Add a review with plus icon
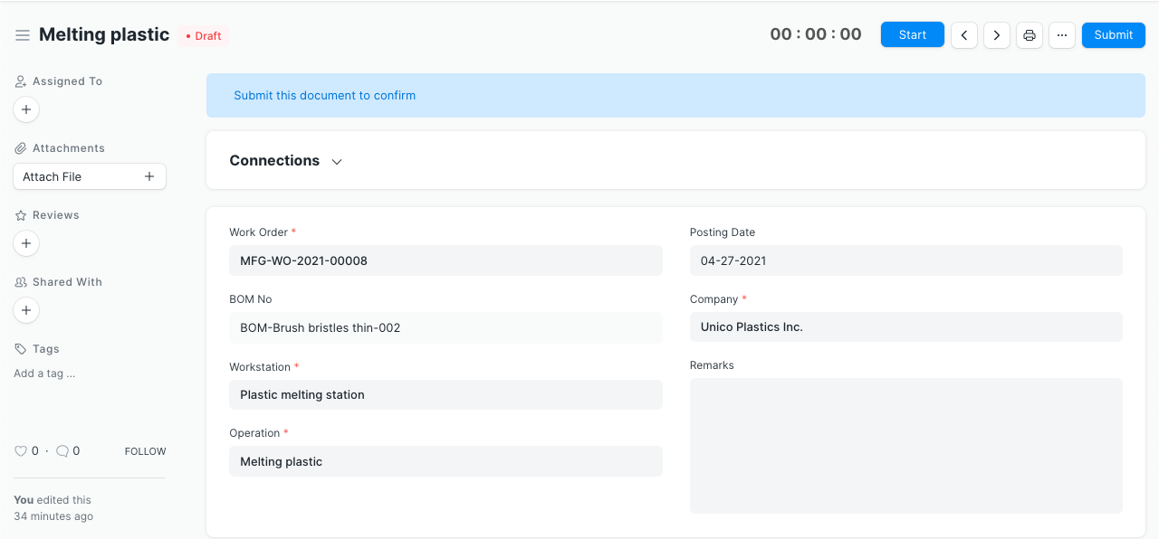This screenshot has width=1159, height=539. (x=26, y=243)
